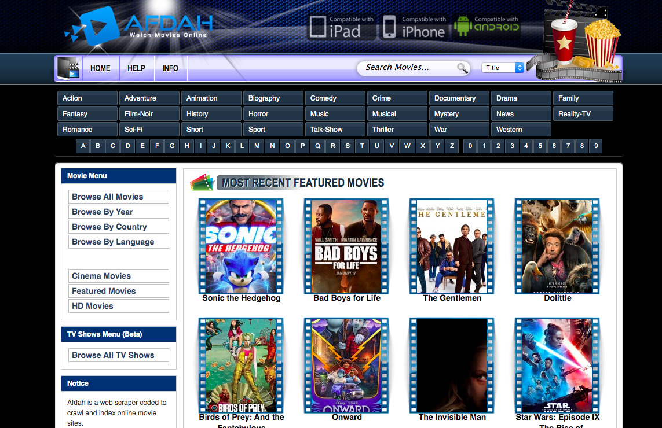The height and width of the screenshot is (428, 662).
Task: Click the iPhone compatibility badge
Action: click(x=414, y=27)
